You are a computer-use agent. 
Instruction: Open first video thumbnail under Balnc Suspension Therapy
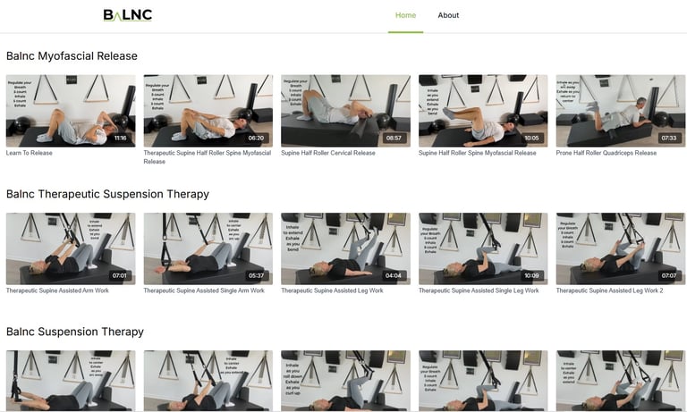[71, 381]
